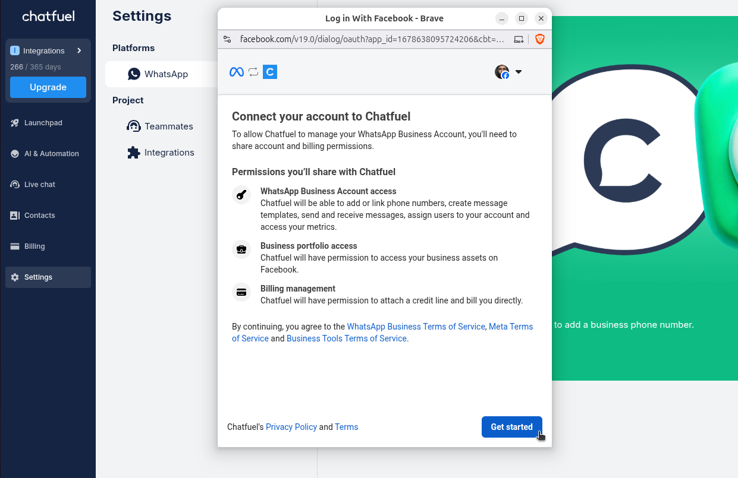Click the Chatfuel logo in sidebar
This screenshot has height=478, width=738.
tap(48, 17)
